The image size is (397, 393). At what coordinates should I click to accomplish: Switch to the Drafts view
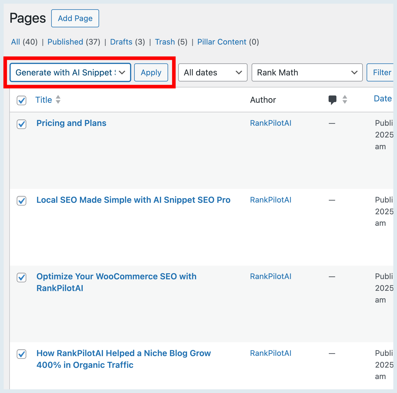[x=121, y=42]
